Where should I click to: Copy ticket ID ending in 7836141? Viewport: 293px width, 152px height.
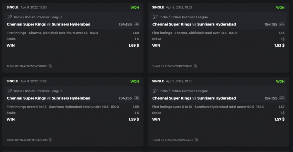pos(195,66)
